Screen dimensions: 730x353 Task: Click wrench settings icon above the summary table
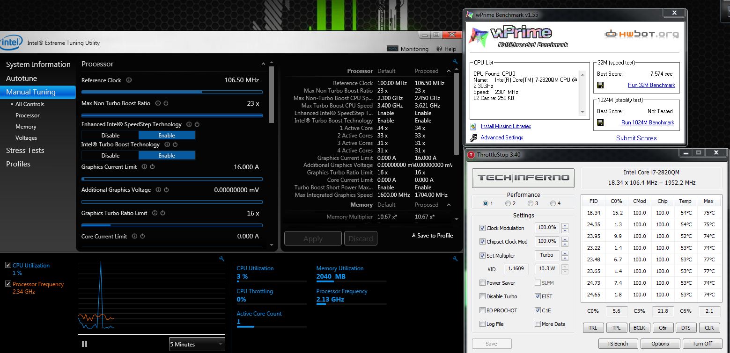tap(455, 62)
